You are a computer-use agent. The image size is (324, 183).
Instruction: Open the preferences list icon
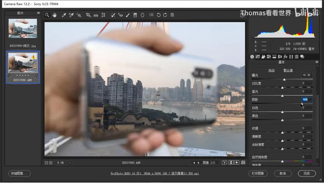[151, 15]
